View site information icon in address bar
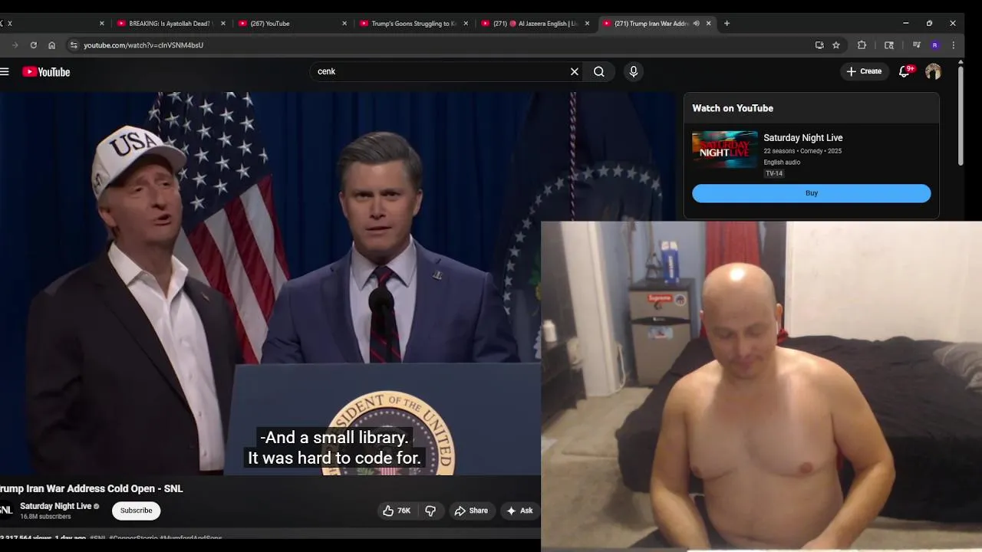 tap(74, 45)
